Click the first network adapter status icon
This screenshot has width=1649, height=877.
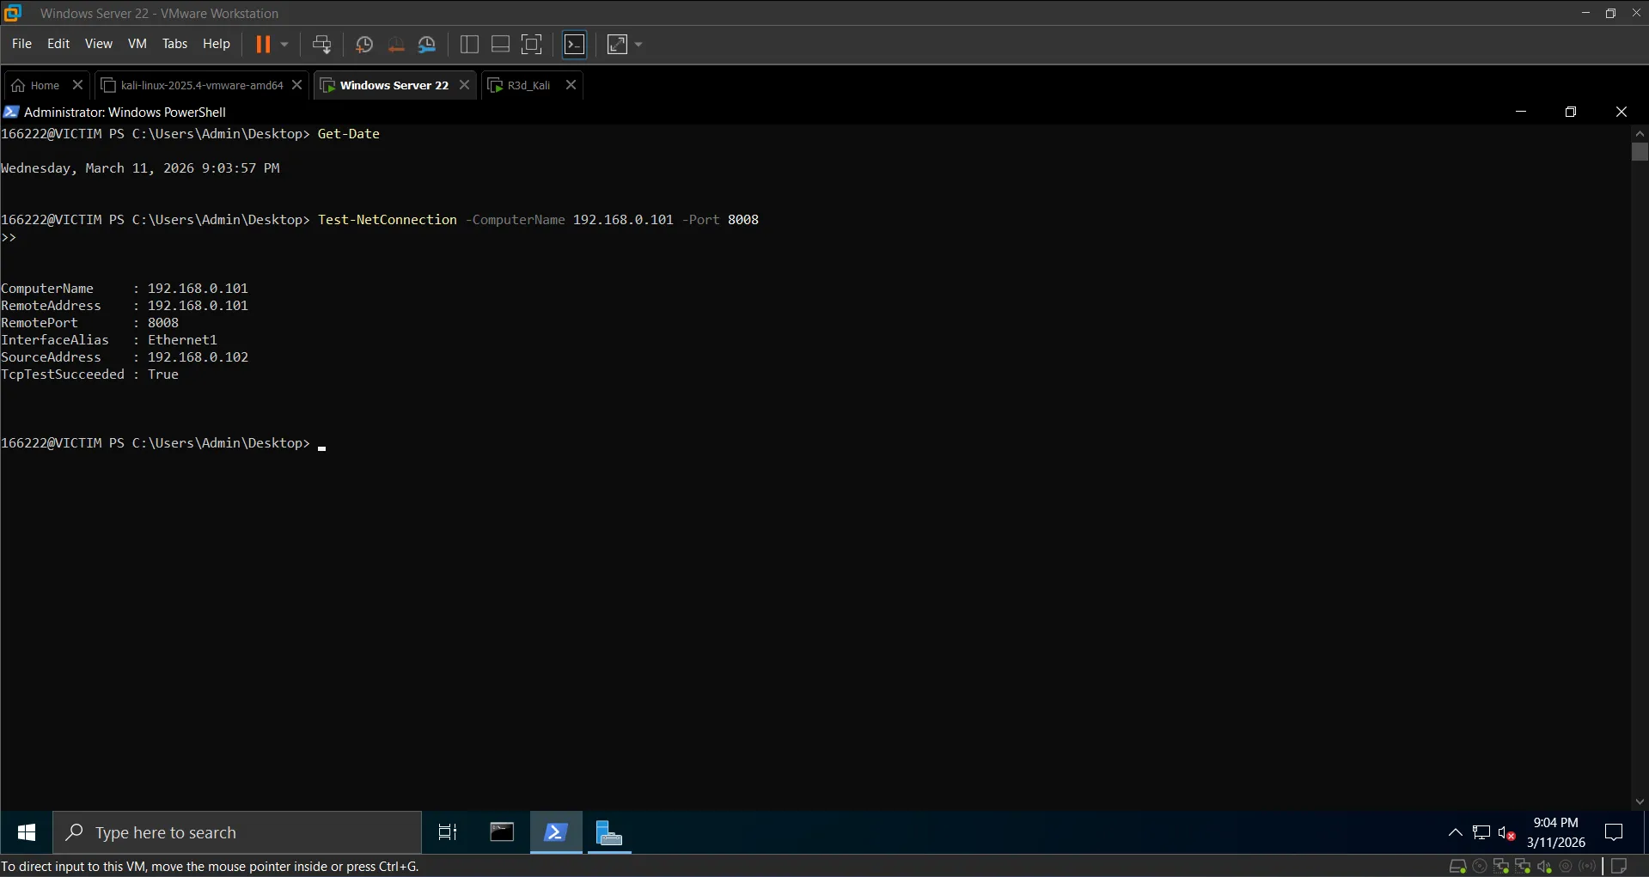1501,866
